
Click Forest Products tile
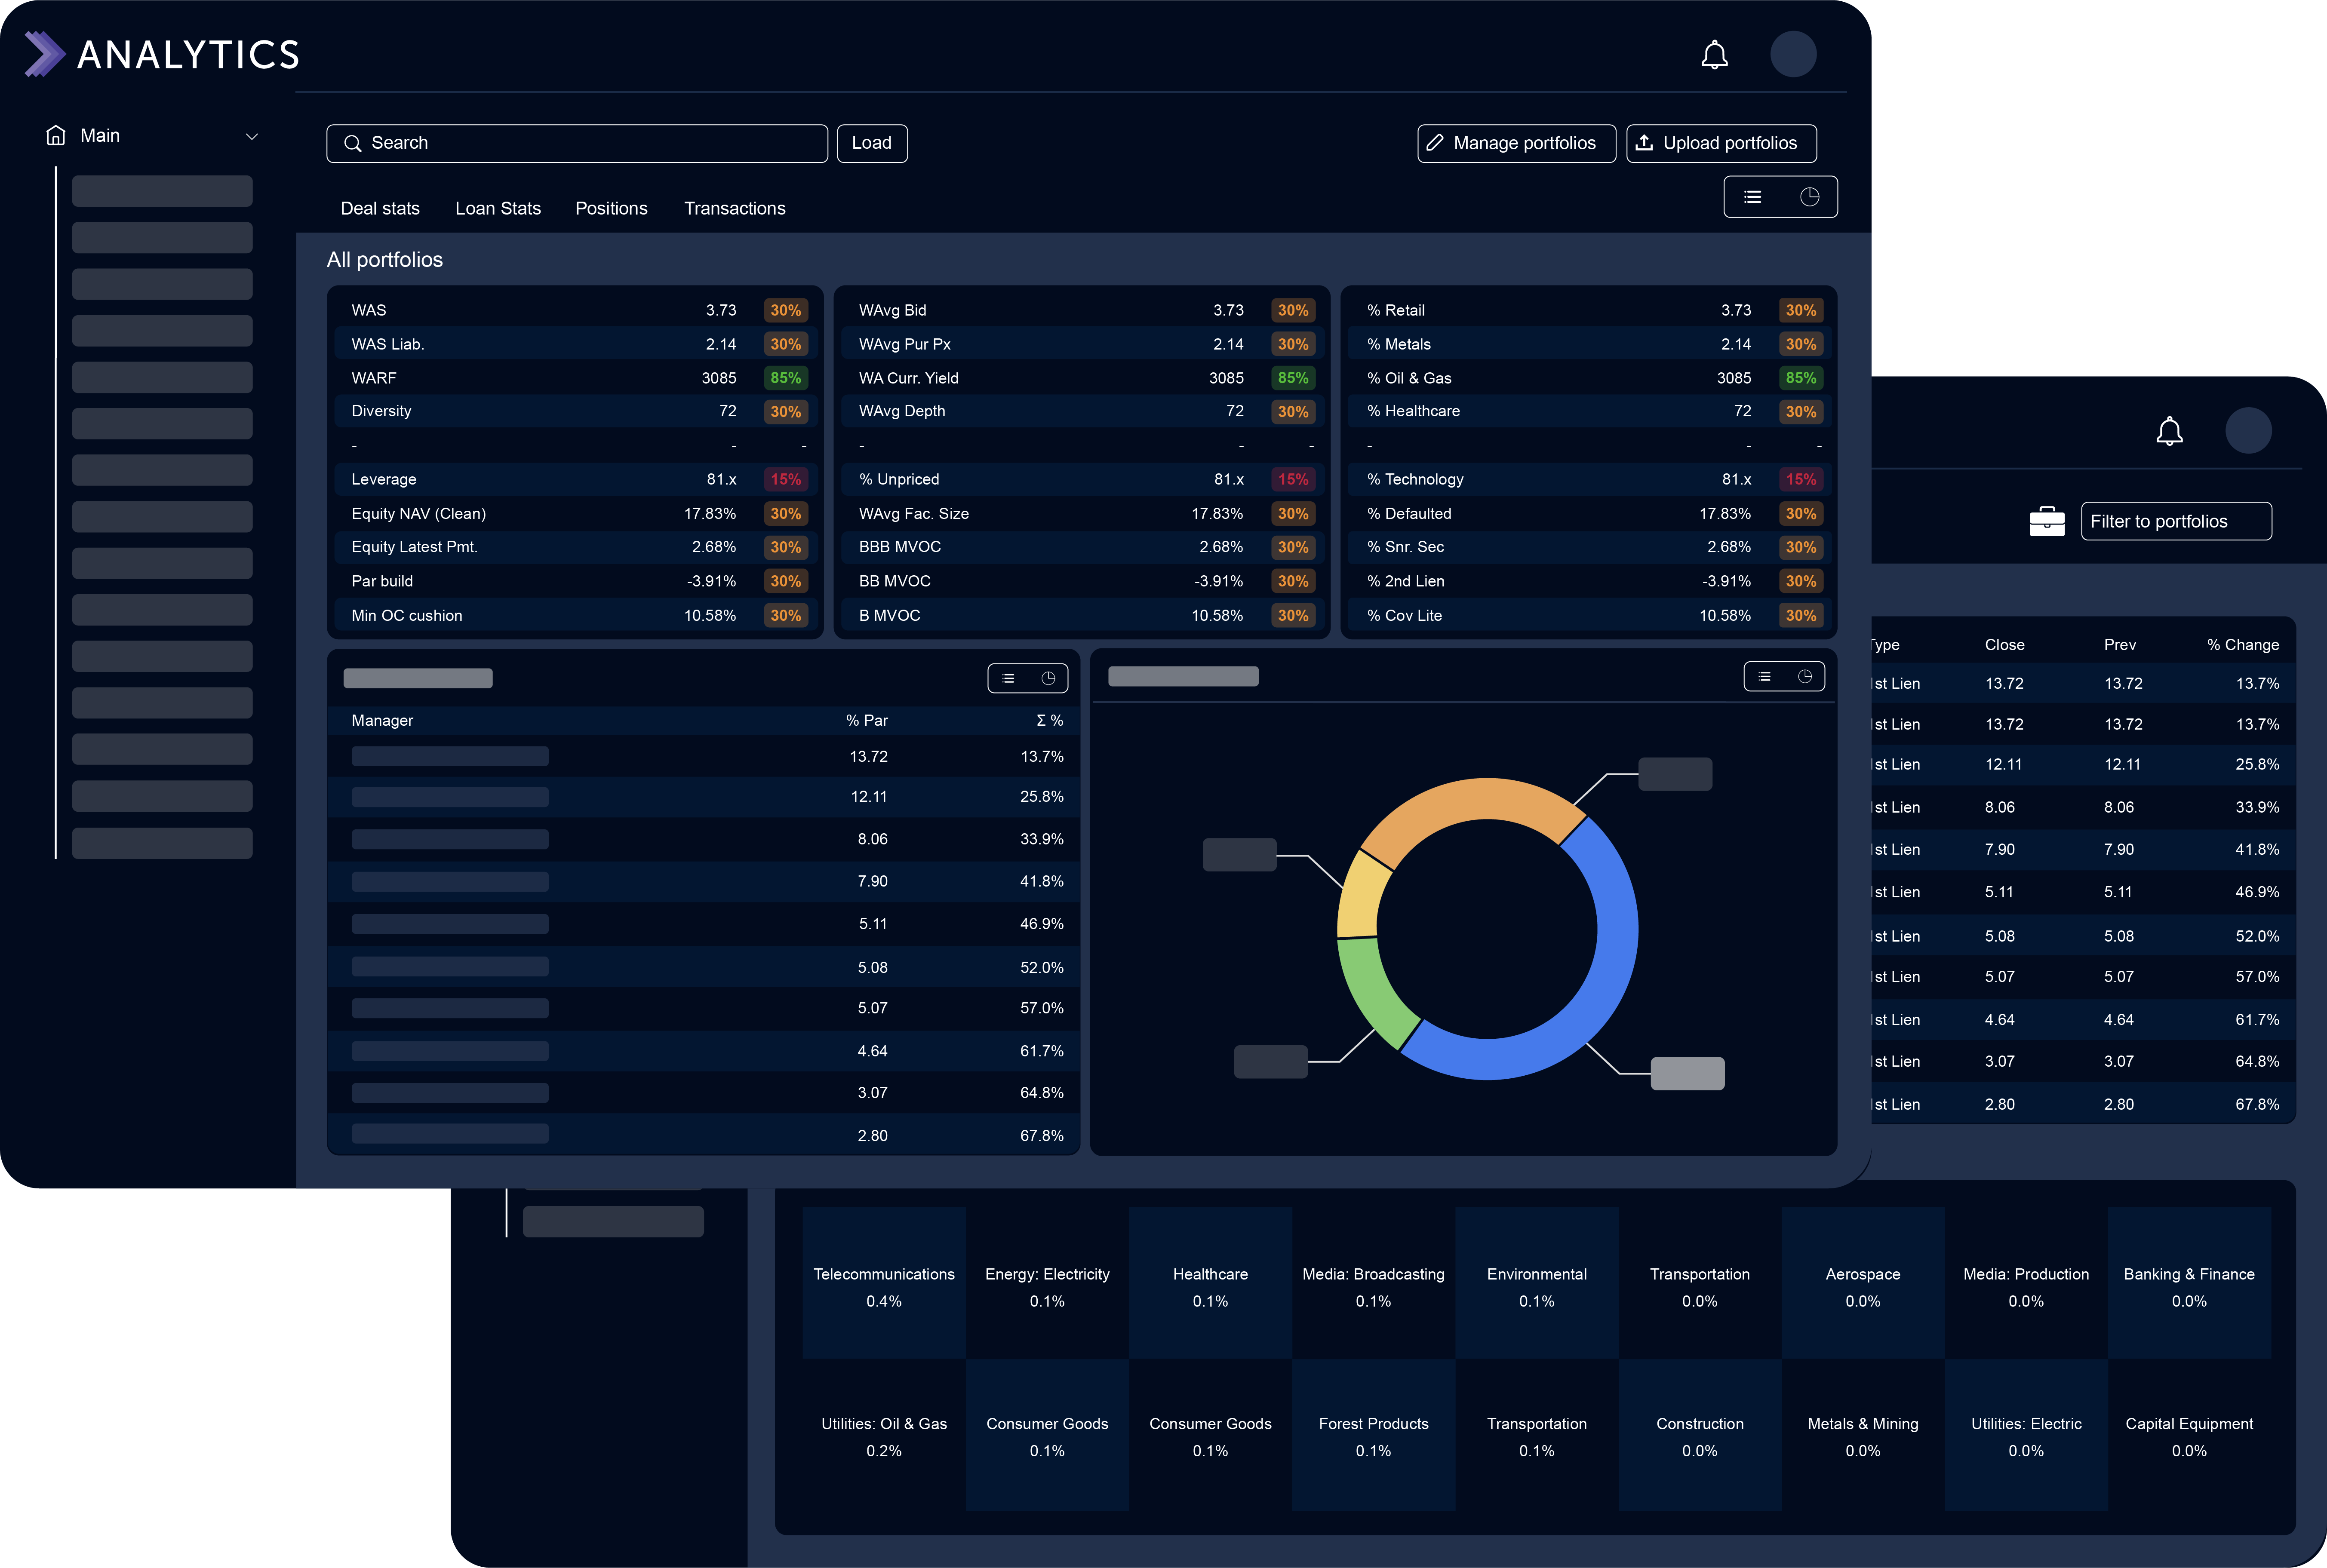[x=1373, y=1436]
